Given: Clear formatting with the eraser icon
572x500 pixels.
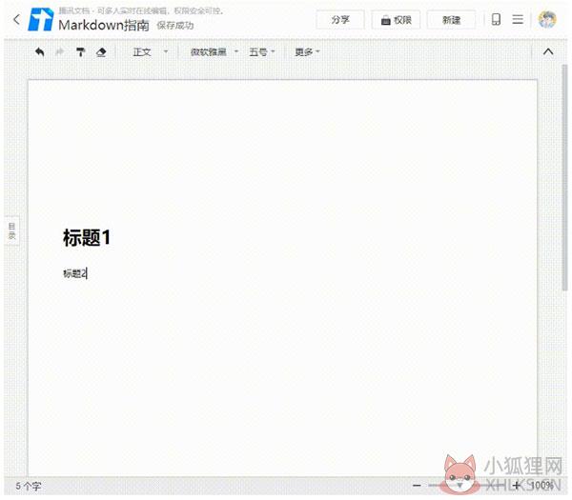Looking at the screenshot, I should click(101, 52).
